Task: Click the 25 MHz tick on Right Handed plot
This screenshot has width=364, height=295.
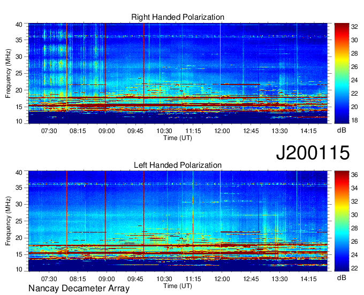Action: [19, 73]
